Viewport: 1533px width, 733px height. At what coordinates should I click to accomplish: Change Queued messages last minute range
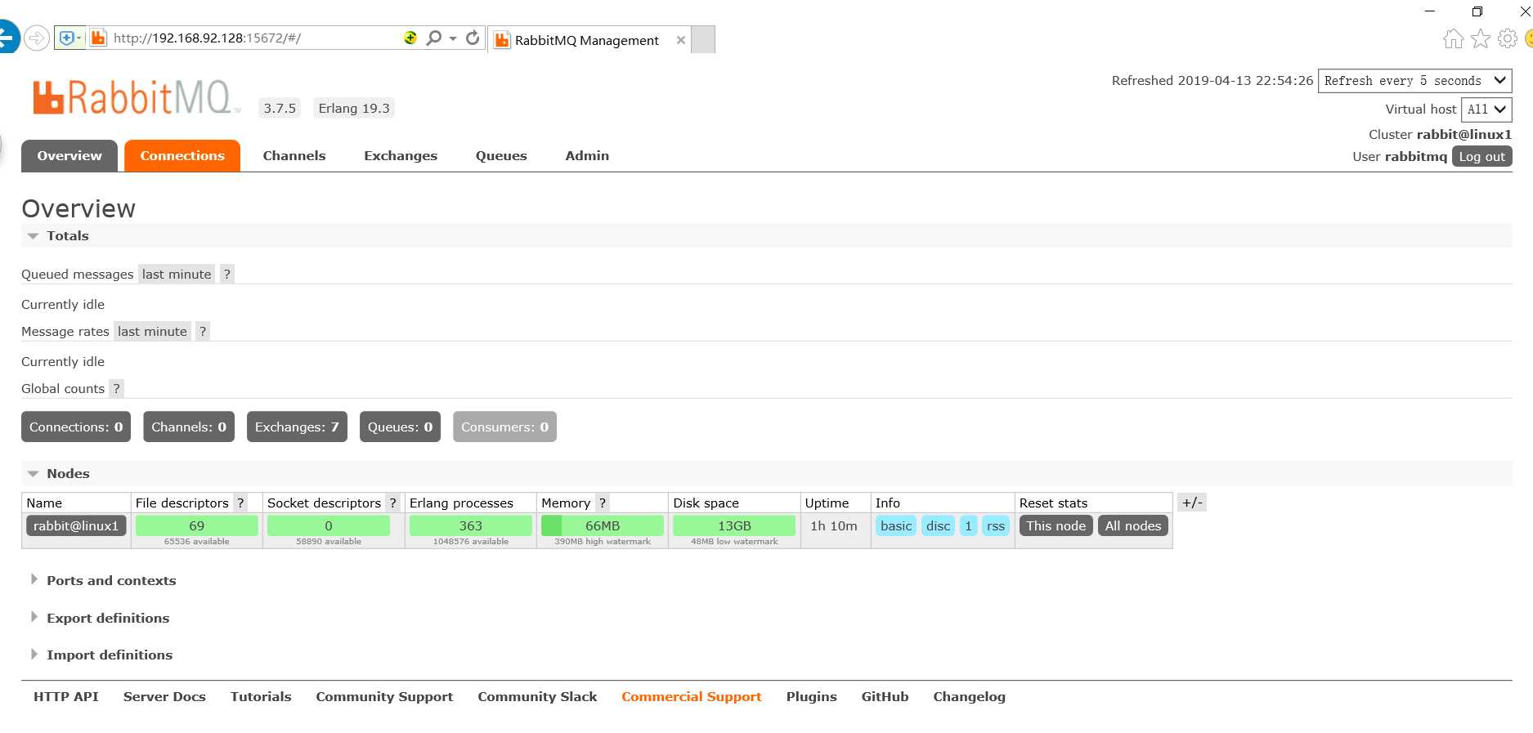click(177, 275)
